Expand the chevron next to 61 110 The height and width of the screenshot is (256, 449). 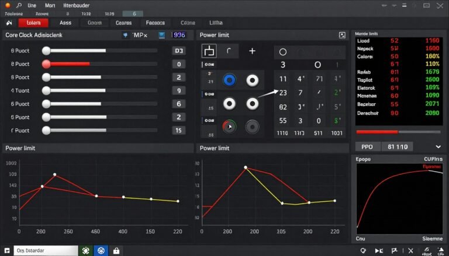click(x=438, y=146)
